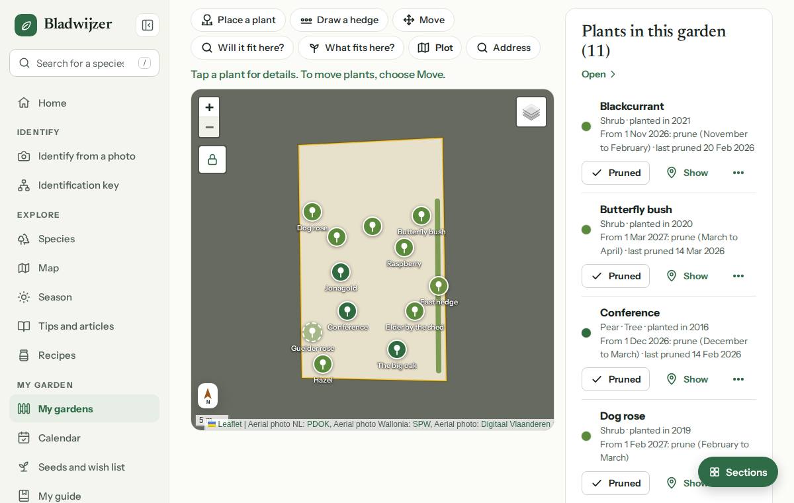Image resolution: width=794 pixels, height=503 pixels.
Task: Select the Butterfly bush map marker
Action: point(421,216)
